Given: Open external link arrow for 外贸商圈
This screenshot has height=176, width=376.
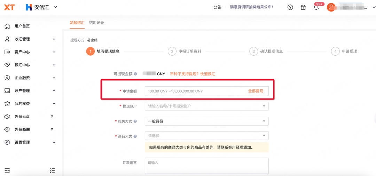Looking at the screenshot, I should click(x=52, y=129).
